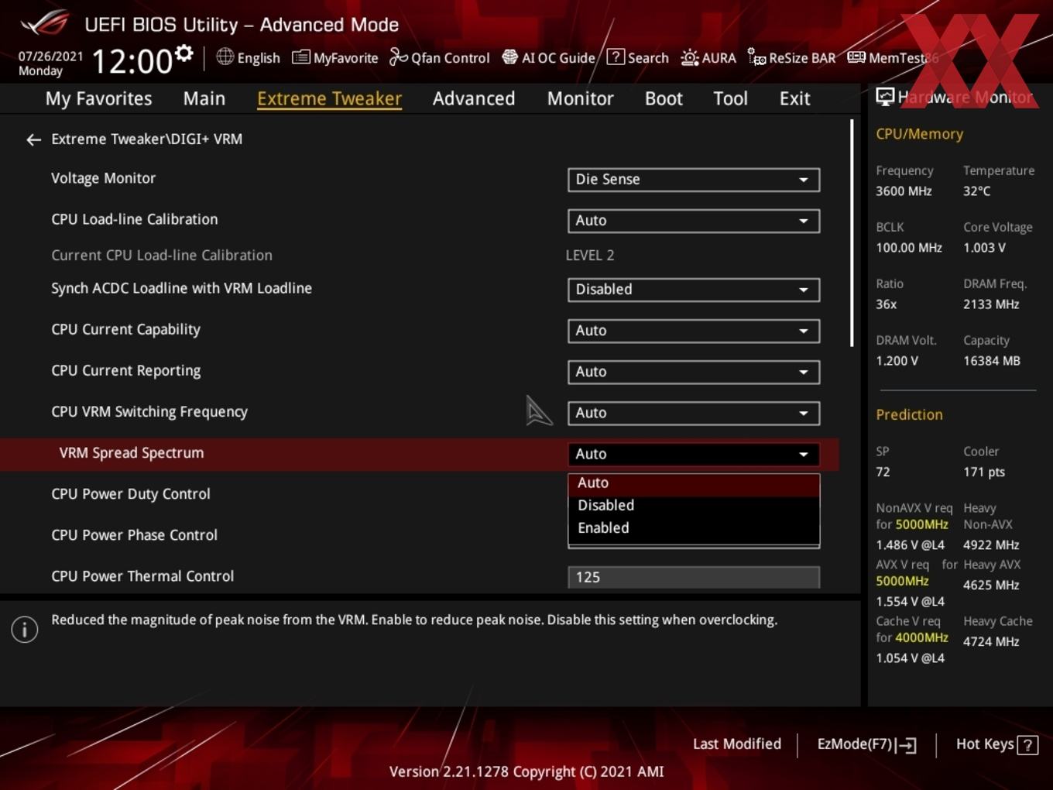Collapse VRM Spread Spectrum dropdown
The width and height of the screenshot is (1053, 790).
pyautogui.click(x=694, y=454)
